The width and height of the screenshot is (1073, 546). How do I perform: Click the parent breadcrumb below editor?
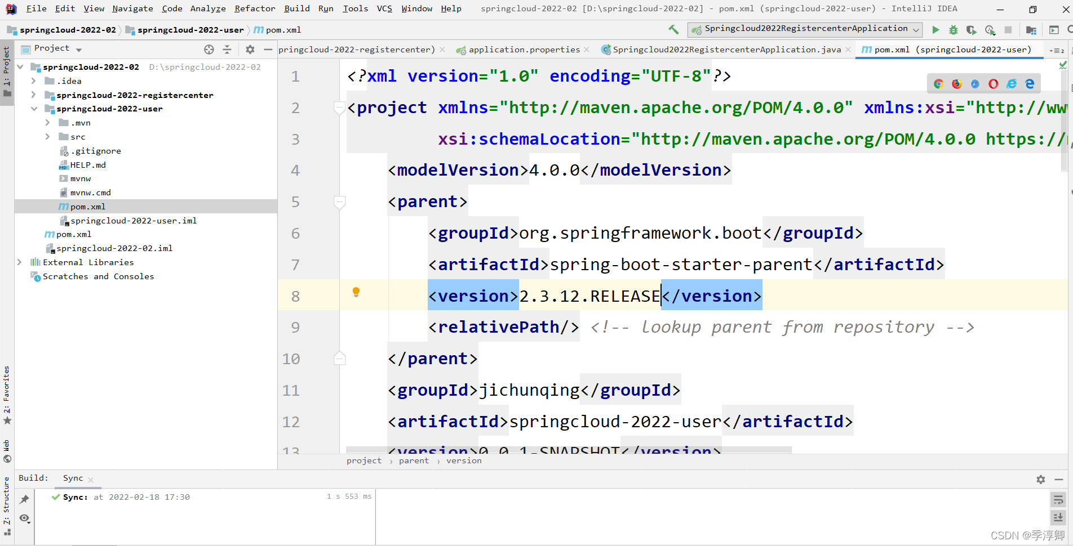(414, 461)
